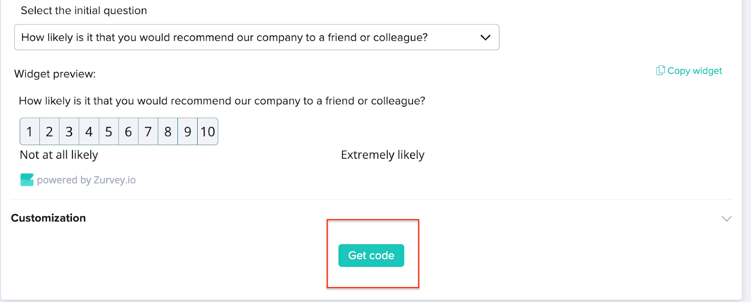The width and height of the screenshot is (751, 302).
Task: Select rating 2 on the widget preview scale
Action: [x=49, y=132]
